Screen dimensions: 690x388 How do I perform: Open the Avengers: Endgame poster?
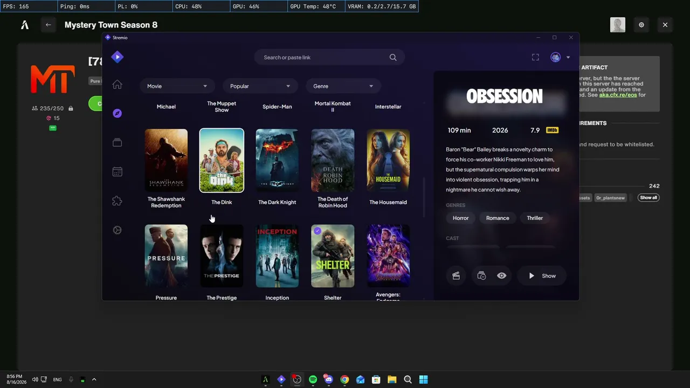(x=388, y=256)
